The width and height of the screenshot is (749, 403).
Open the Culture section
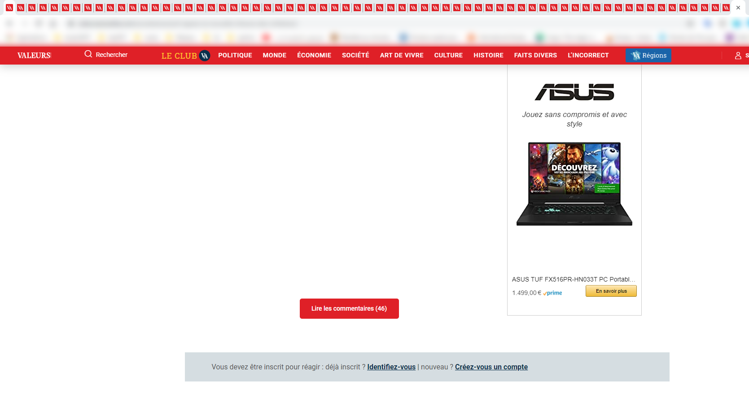(448, 55)
